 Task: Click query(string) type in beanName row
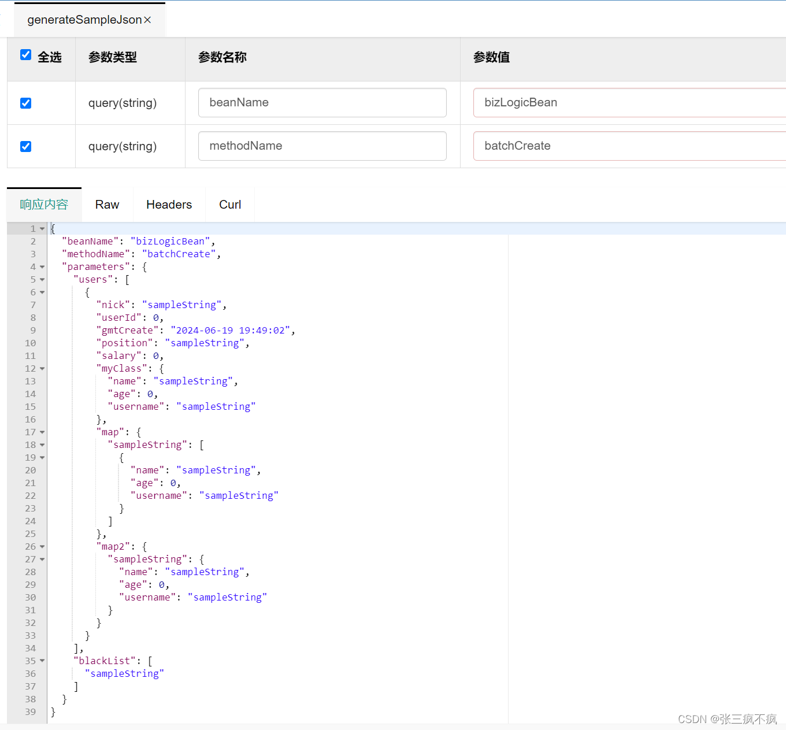pyautogui.click(x=123, y=103)
